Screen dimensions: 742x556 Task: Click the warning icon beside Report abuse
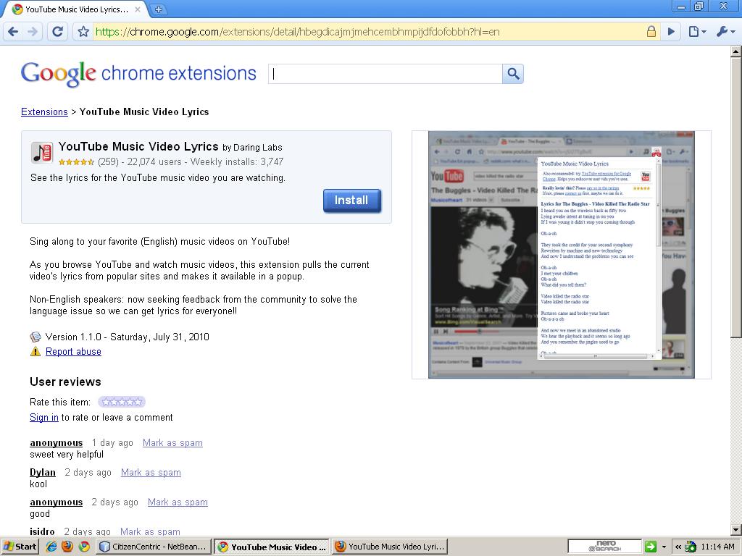pyautogui.click(x=36, y=351)
